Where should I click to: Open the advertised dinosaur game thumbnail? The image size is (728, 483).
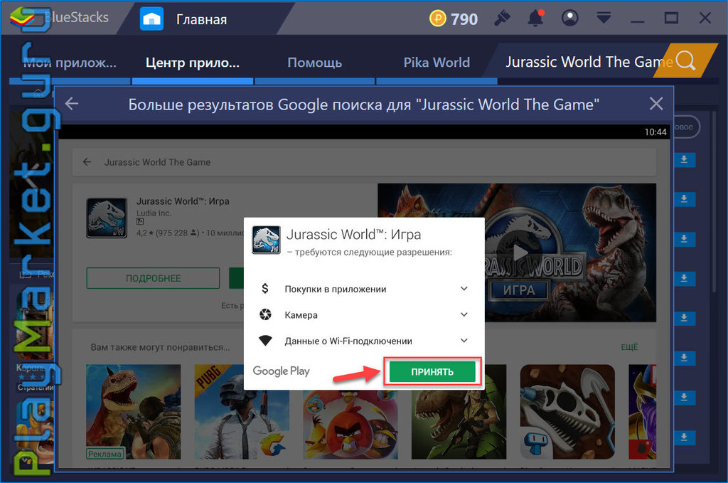click(x=133, y=412)
